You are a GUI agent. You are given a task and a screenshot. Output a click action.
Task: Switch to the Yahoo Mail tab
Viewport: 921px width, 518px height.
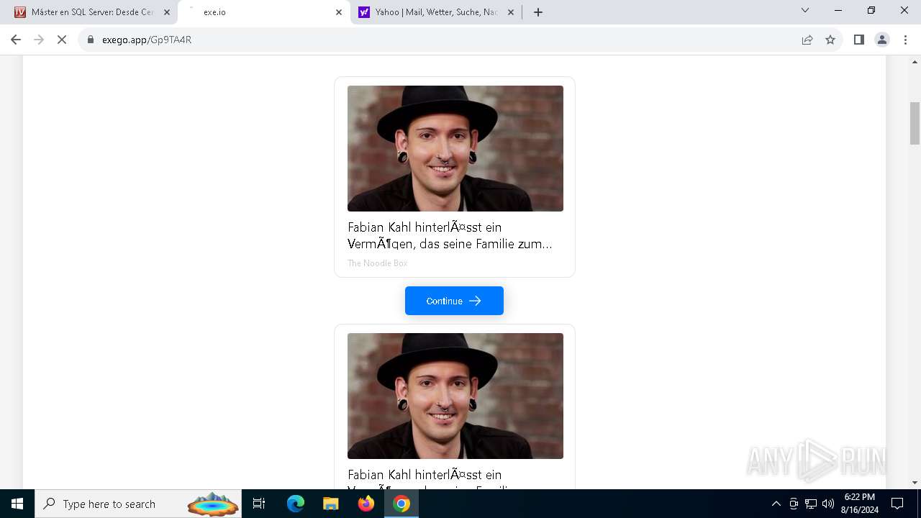tap(435, 12)
